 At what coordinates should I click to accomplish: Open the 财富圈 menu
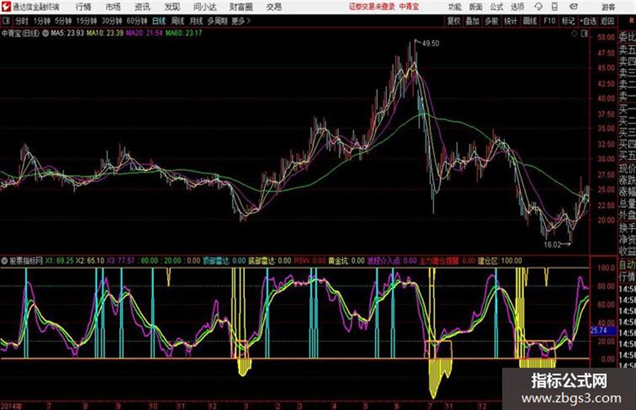click(241, 7)
